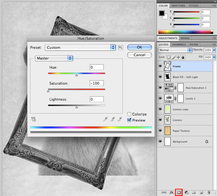Hide the Black Fill - Soft Light layer
217x196 pixels.
coord(160,77)
